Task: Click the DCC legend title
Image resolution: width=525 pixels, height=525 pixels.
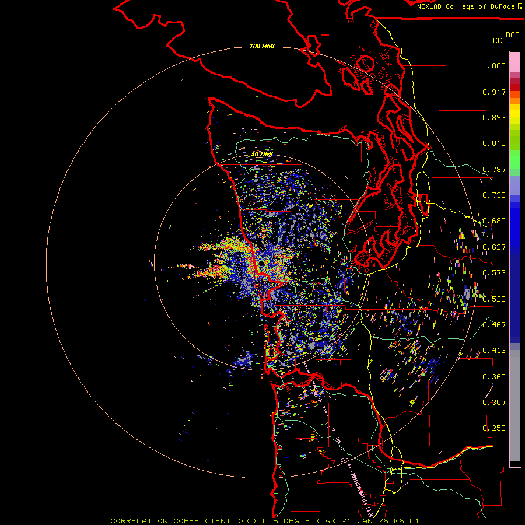Action: (x=512, y=35)
